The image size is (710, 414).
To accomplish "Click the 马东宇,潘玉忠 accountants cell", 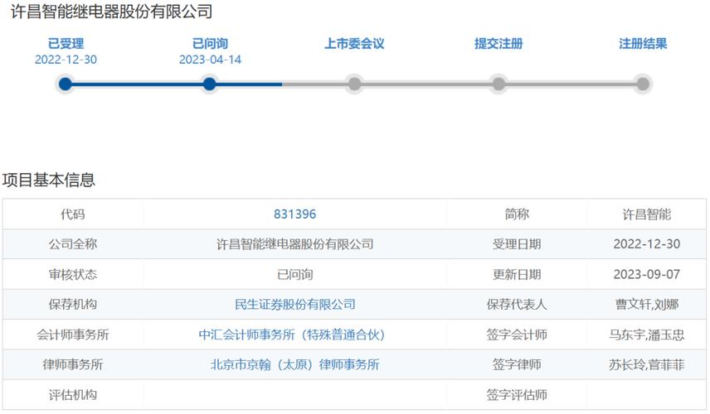I will [x=647, y=335].
